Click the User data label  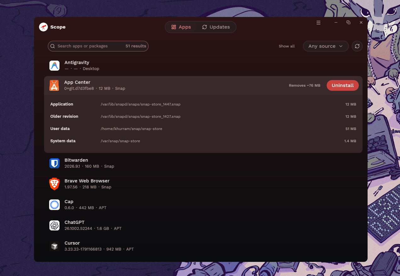click(x=60, y=129)
